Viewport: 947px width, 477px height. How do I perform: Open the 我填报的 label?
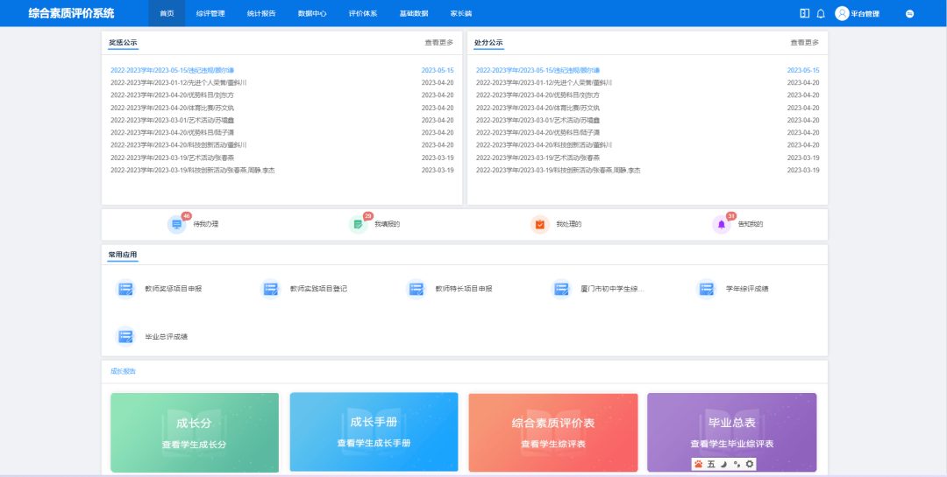pyautogui.click(x=388, y=224)
